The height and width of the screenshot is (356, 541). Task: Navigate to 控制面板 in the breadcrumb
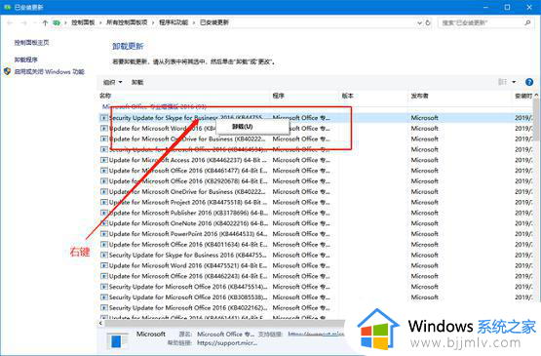[83, 22]
